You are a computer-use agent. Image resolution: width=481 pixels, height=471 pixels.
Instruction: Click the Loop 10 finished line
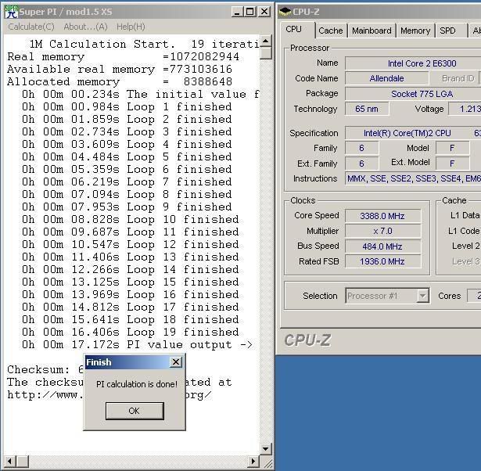(131, 220)
